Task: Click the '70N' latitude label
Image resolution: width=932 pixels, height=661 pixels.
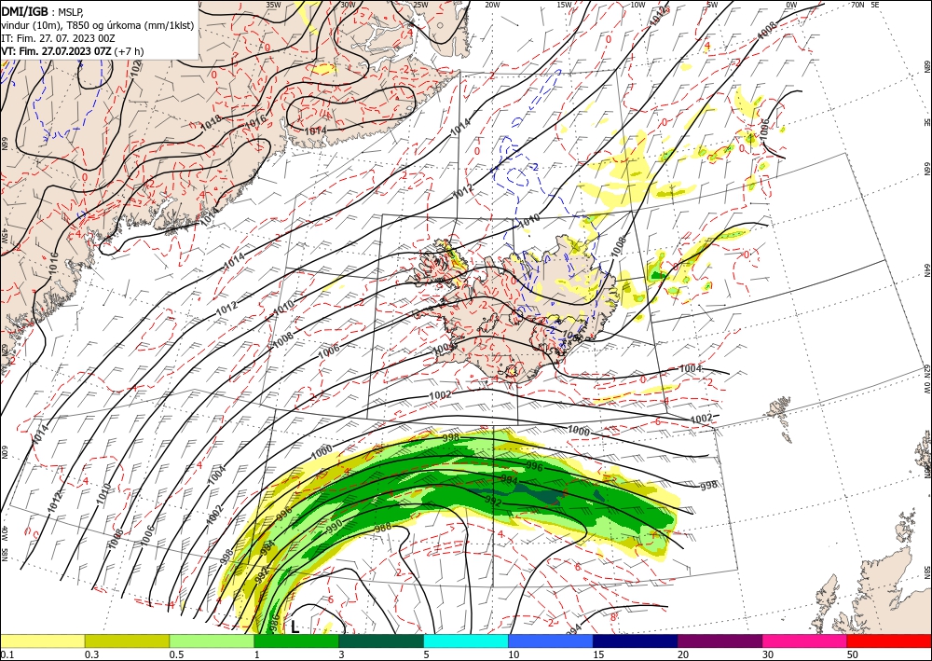Action: [857, 5]
